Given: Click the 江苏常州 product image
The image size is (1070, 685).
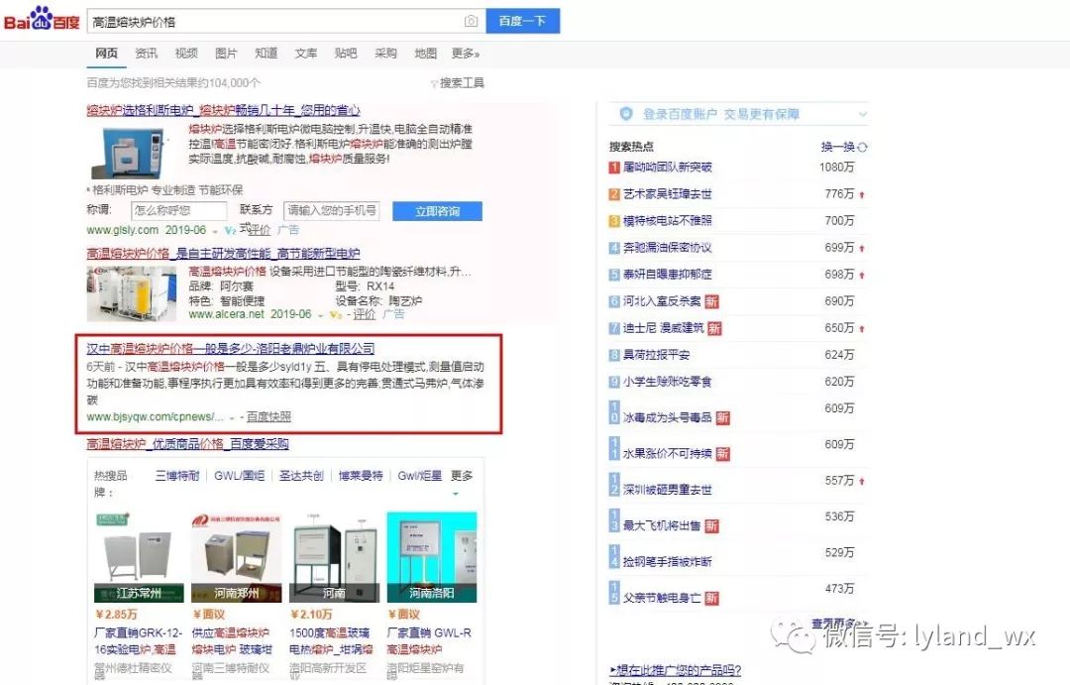Looking at the screenshot, I should [x=139, y=556].
